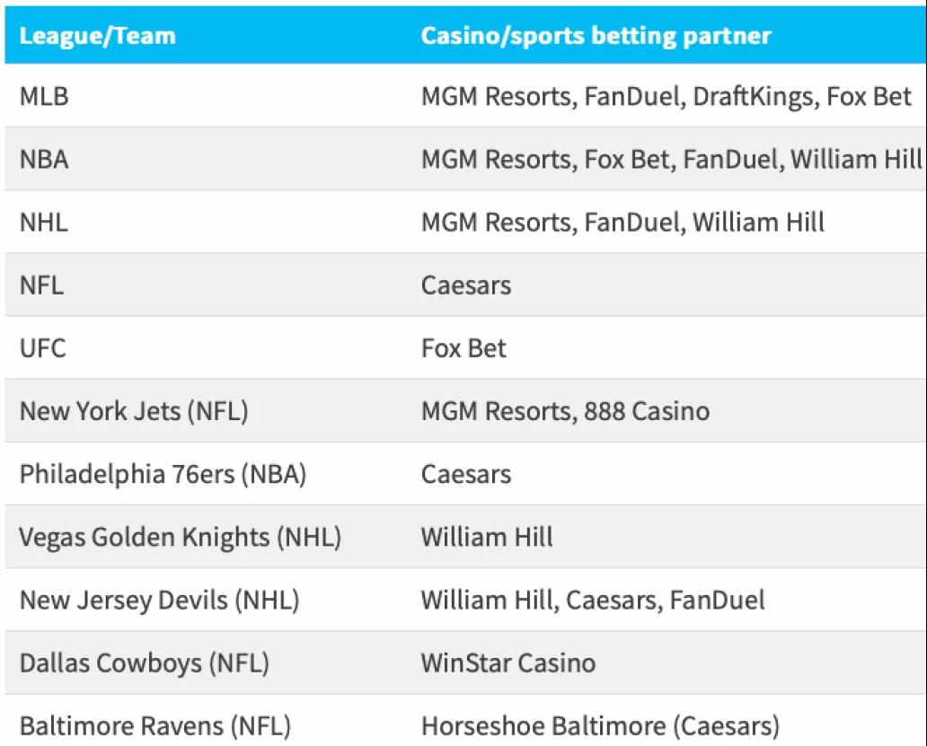The width and height of the screenshot is (927, 746).
Task: Select William Hill, Caesars, FanDuel cell
Action: coord(593,600)
